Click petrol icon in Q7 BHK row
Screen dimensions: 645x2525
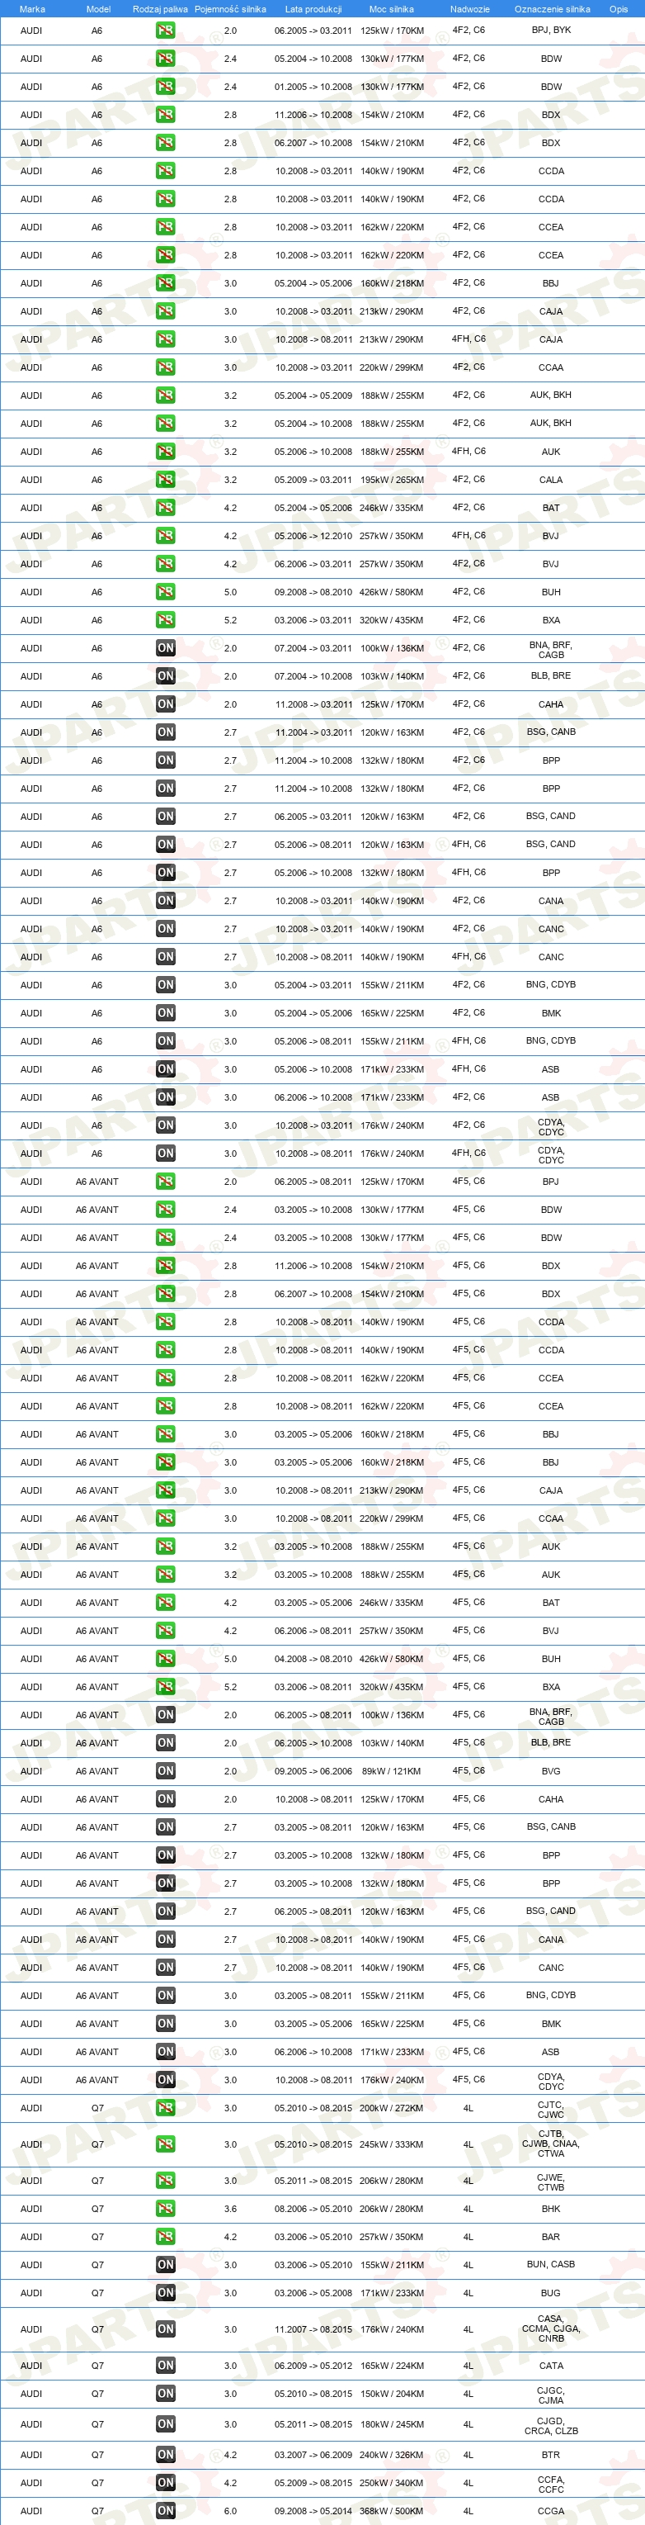tap(166, 2210)
